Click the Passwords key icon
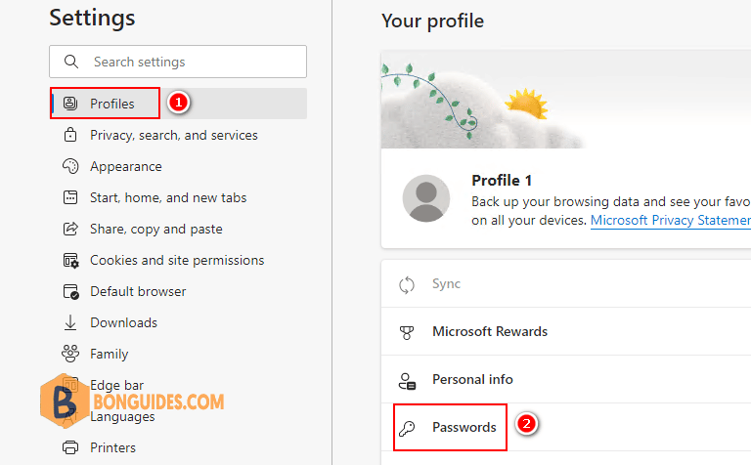 tap(407, 428)
